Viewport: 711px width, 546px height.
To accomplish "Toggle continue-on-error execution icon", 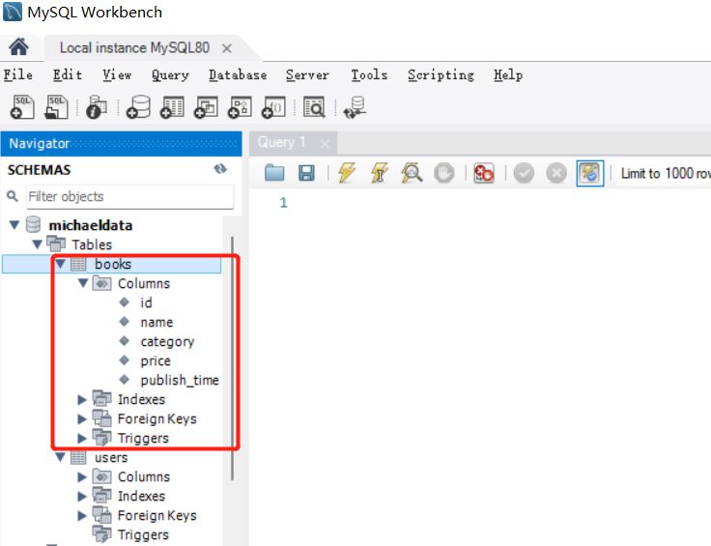I will [483, 173].
